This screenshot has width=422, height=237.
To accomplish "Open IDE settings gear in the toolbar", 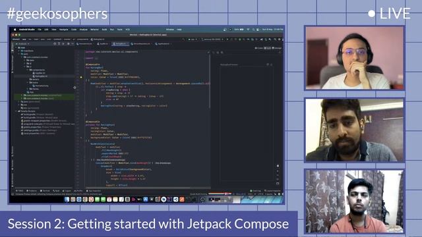I will click(279, 39).
